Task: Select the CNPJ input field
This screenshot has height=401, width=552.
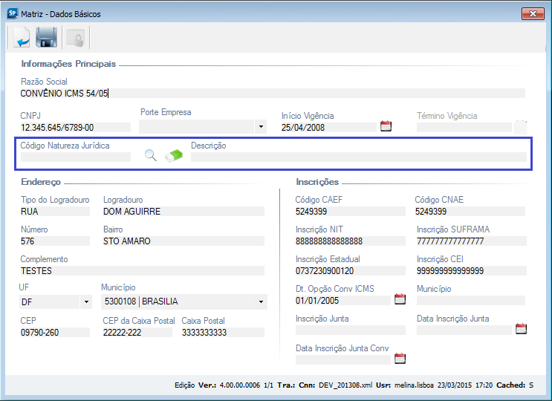Action: tap(74, 127)
